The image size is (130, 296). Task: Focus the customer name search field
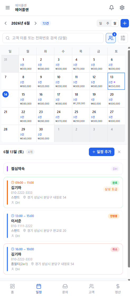click(53, 38)
